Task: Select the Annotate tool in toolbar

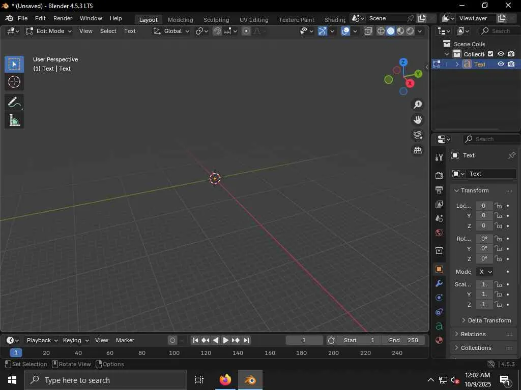Action: 14,102
